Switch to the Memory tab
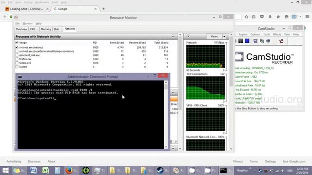 (x=46, y=29)
